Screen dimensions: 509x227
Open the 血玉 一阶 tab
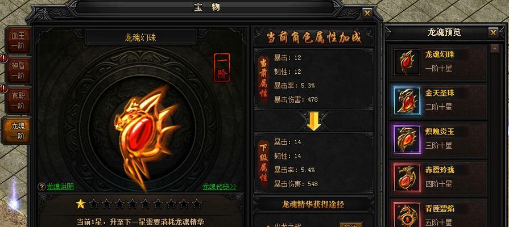click(x=18, y=40)
